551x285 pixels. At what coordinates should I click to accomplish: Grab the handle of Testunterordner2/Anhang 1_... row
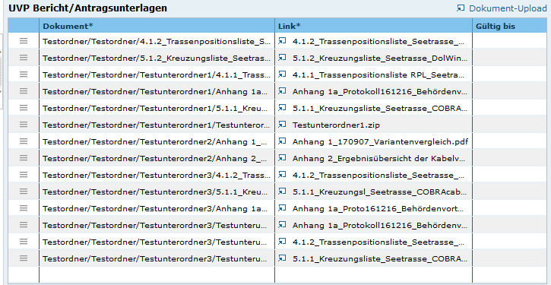click(x=24, y=141)
